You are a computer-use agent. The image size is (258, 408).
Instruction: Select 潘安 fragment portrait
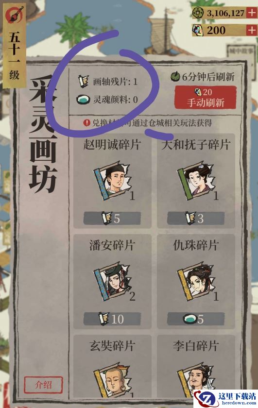click(112, 281)
